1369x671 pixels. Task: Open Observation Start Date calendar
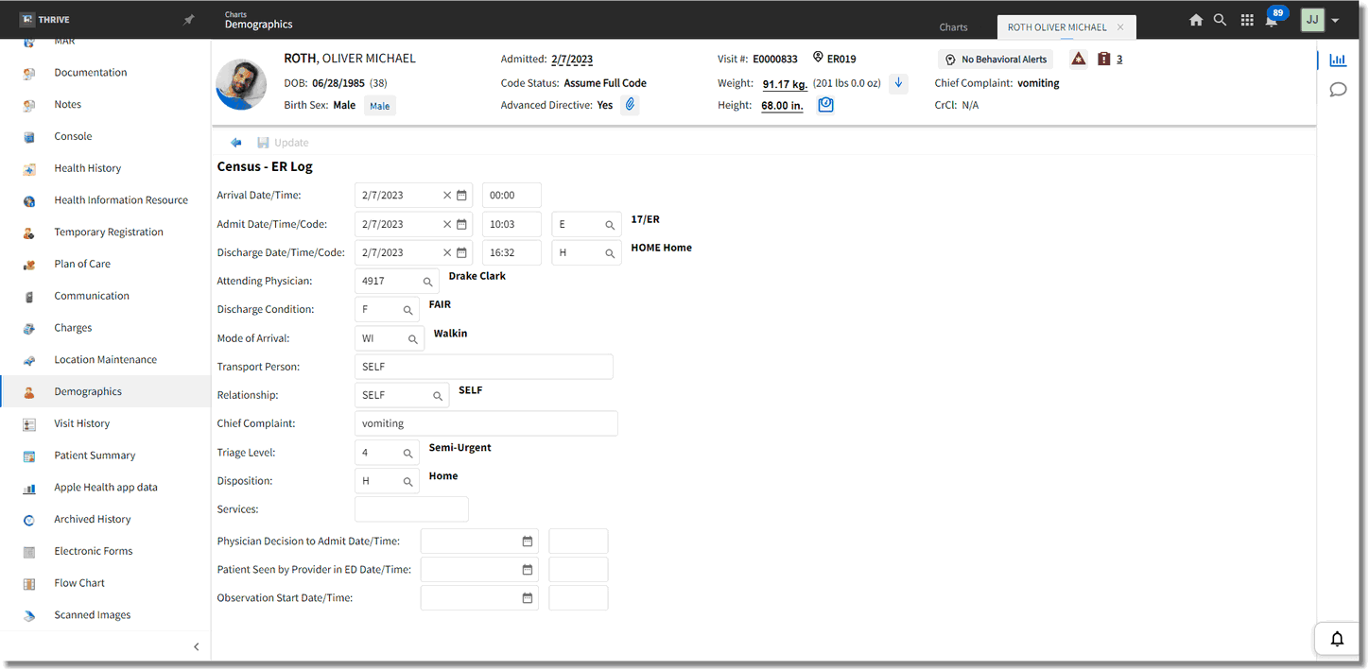coord(528,598)
